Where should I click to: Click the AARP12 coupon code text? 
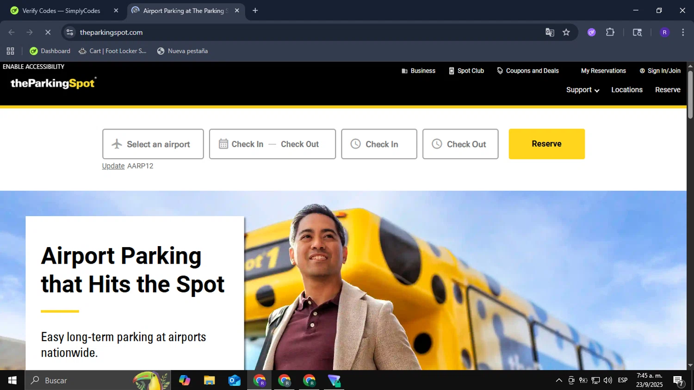[x=140, y=166]
